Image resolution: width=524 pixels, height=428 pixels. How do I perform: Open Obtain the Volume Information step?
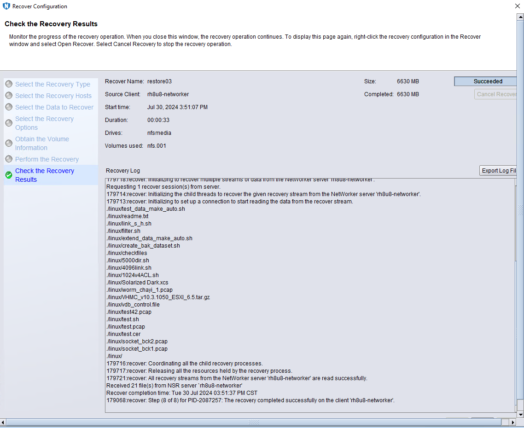tap(42, 143)
